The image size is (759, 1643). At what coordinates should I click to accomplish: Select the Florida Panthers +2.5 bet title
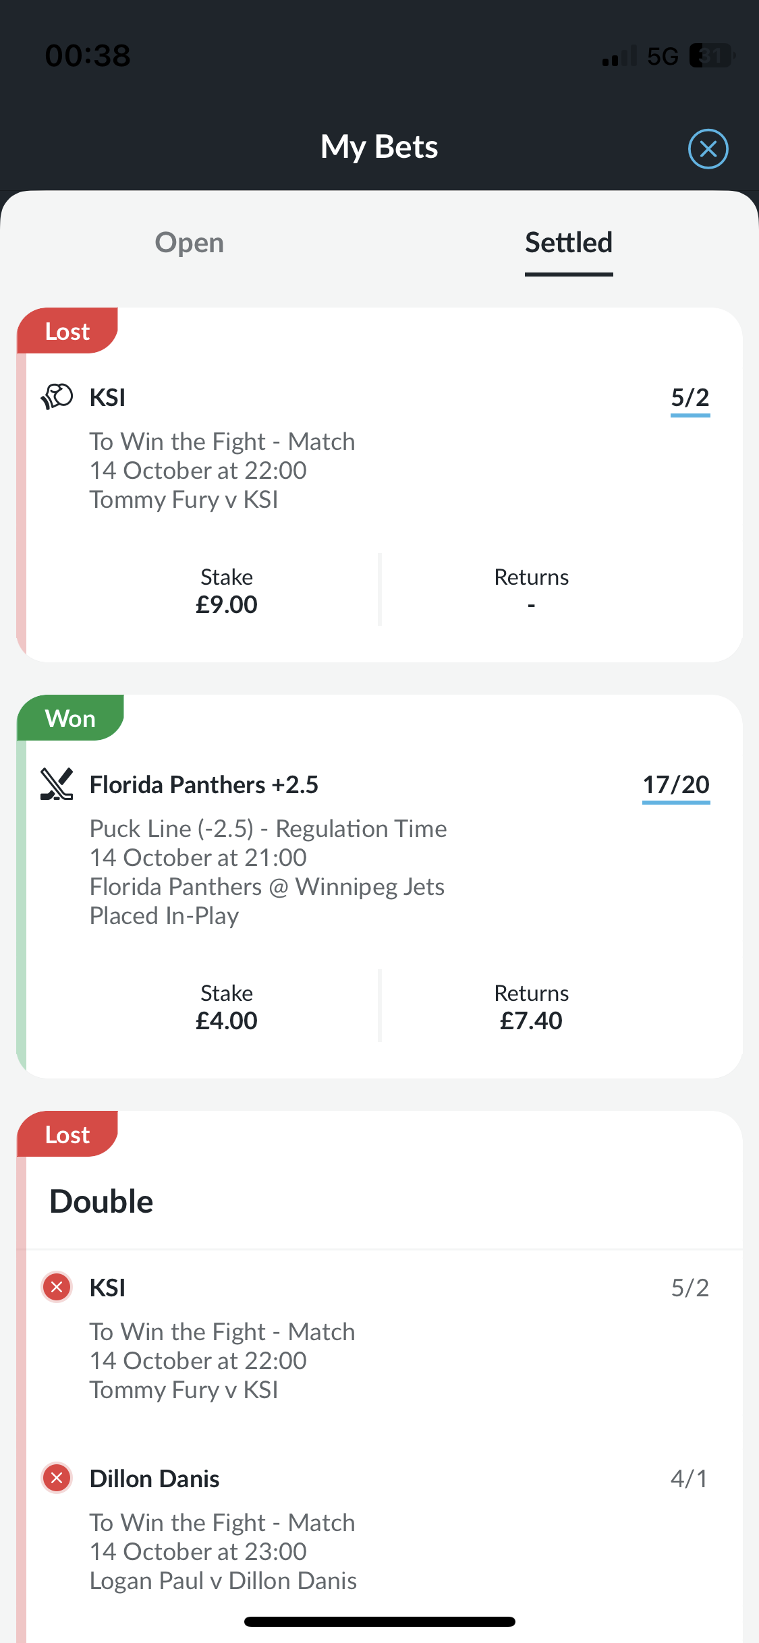[204, 785]
